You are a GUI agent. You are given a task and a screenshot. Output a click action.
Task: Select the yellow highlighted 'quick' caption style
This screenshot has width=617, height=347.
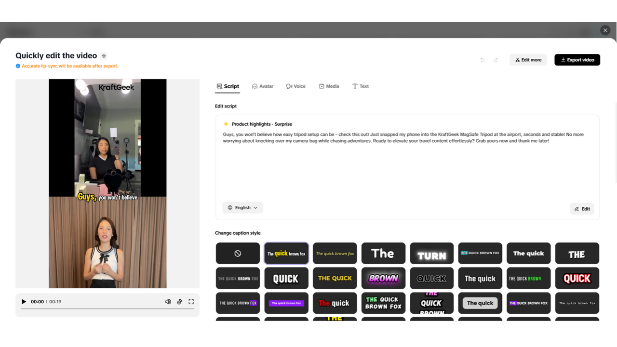(286, 253)
